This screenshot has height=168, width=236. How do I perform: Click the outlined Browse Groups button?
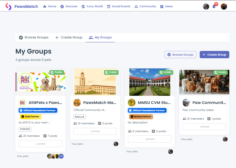tap(180, 54)
